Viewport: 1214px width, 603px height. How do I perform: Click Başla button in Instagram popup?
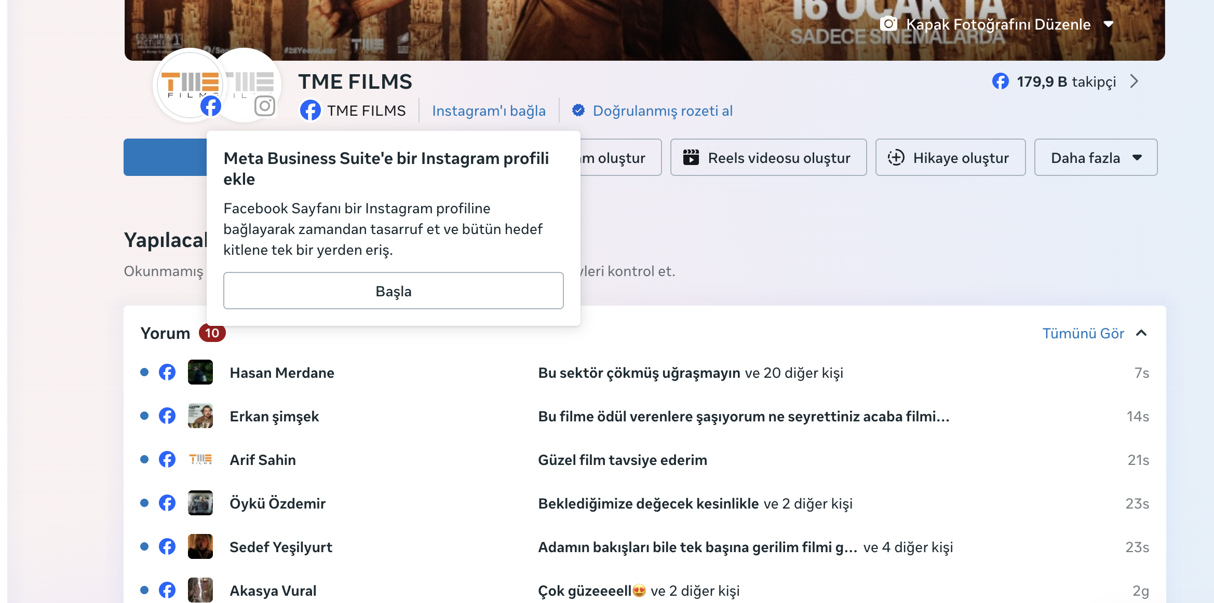(x=394, y=291)
